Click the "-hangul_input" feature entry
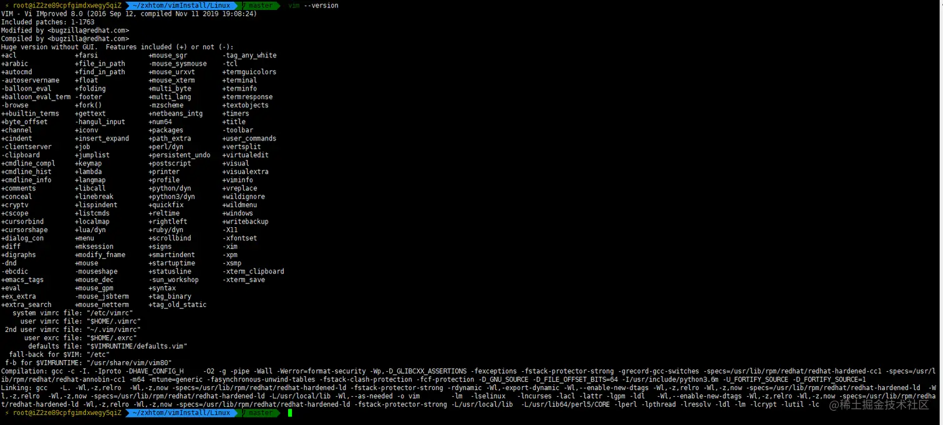943x425 pixels. click(100, 122)
